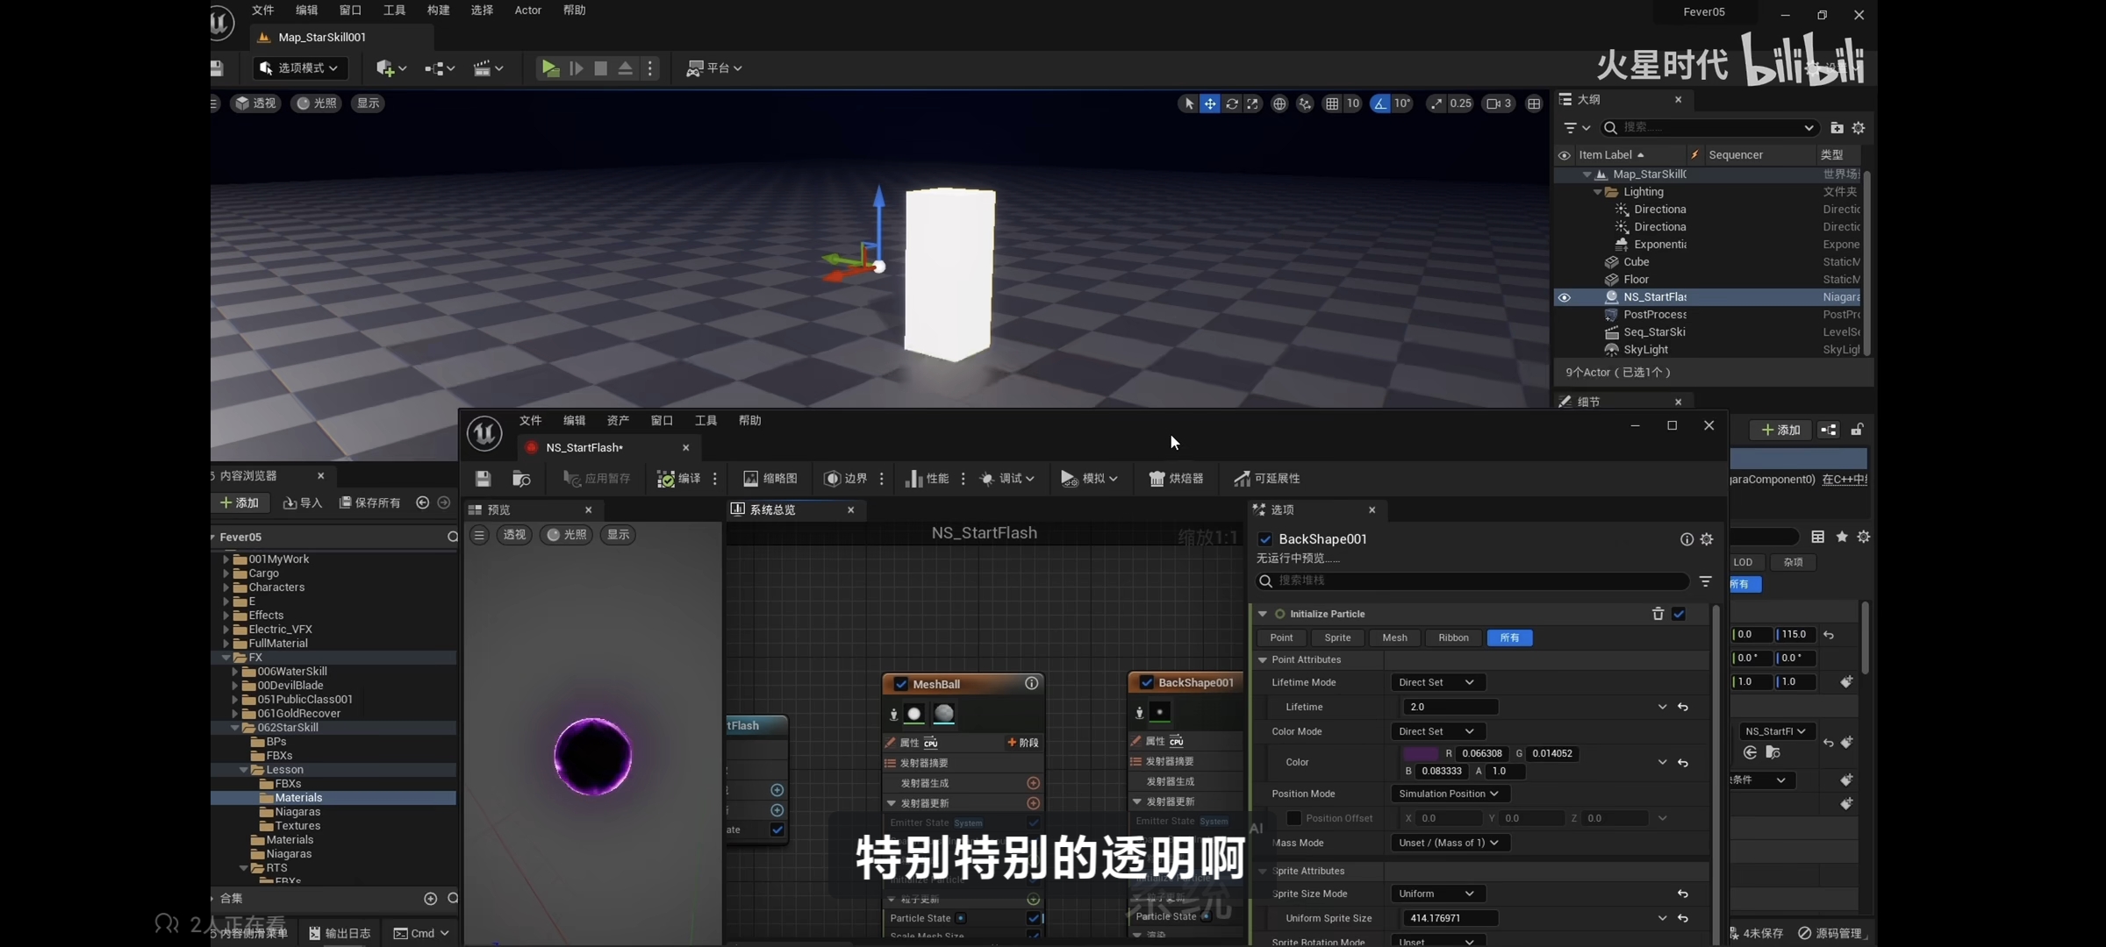Click the import (导入) button in content browser

303,502
